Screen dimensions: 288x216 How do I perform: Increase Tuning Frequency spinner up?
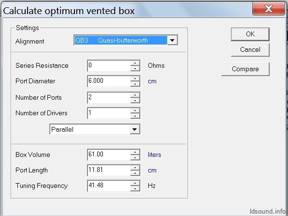(135, 183)
